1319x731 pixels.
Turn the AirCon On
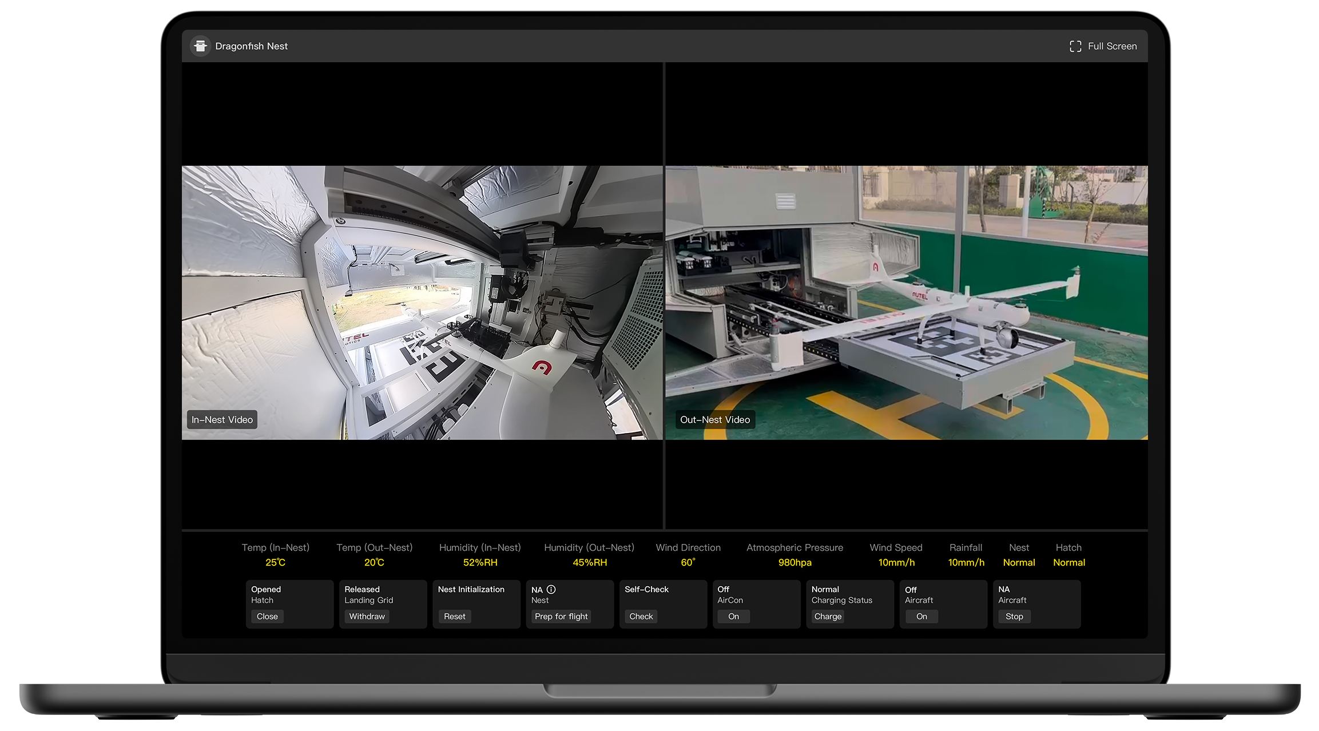point(733,616)
